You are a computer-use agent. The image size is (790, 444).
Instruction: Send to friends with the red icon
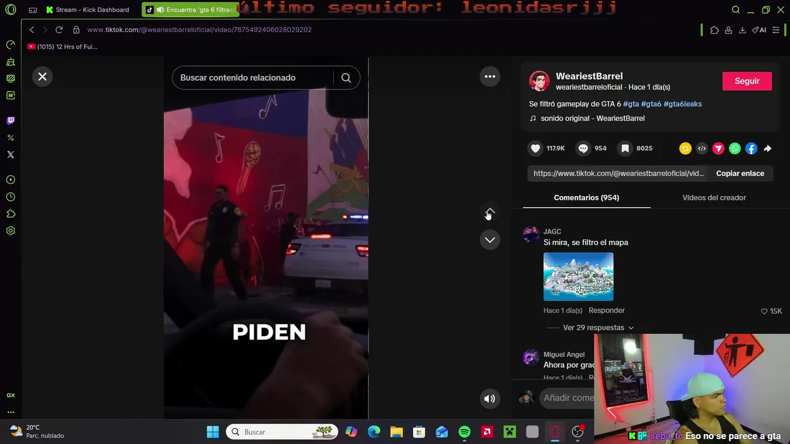(x=718, y=148)
